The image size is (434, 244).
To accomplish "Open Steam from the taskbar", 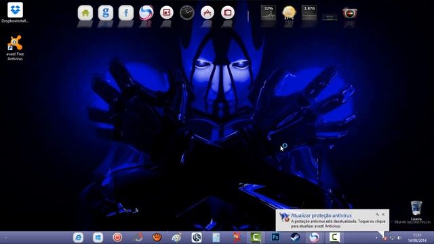I will click(x=295, y=237).
